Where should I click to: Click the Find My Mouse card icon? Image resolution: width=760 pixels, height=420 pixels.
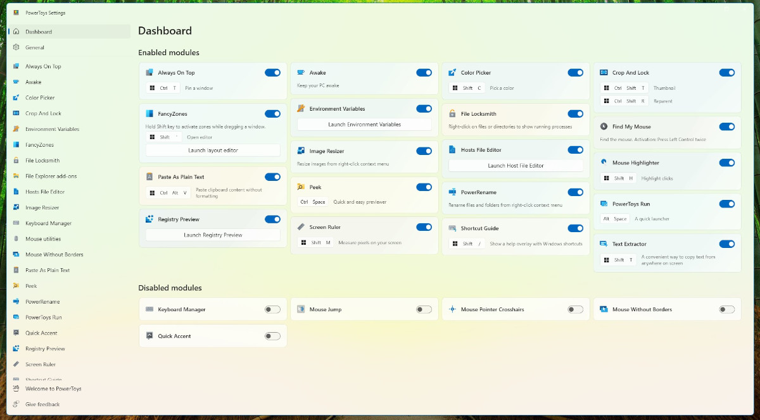click(x=604, y=127)
